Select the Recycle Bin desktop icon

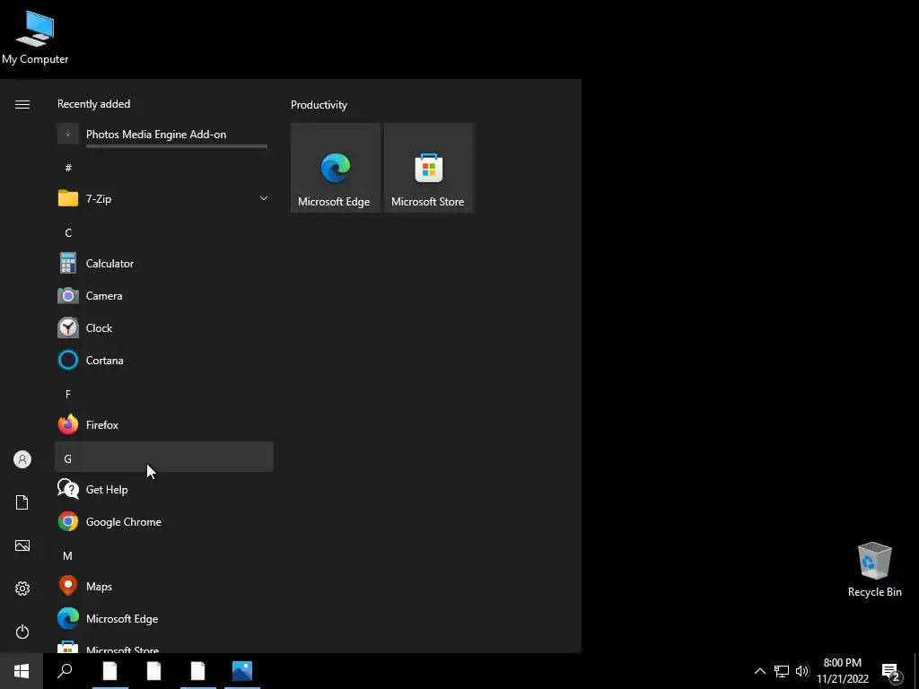click(874, 570)
